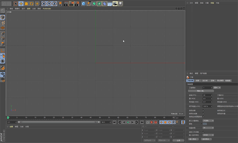Select the Rotate tool icon
This screenshot has height=143, width=238.
pos(32,4)
